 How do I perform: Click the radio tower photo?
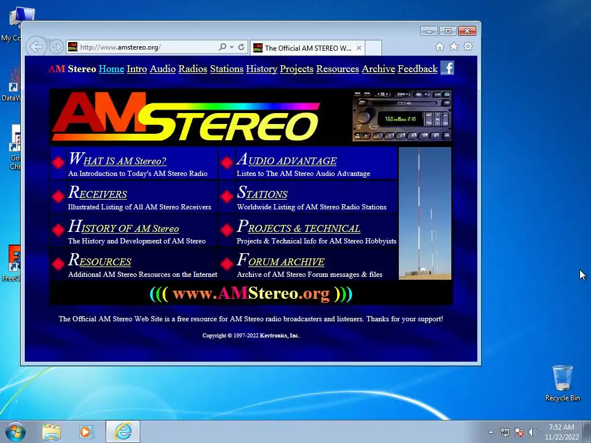[x=425, y=213]
